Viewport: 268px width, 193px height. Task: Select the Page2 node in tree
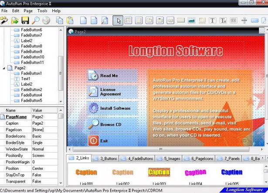20,68
